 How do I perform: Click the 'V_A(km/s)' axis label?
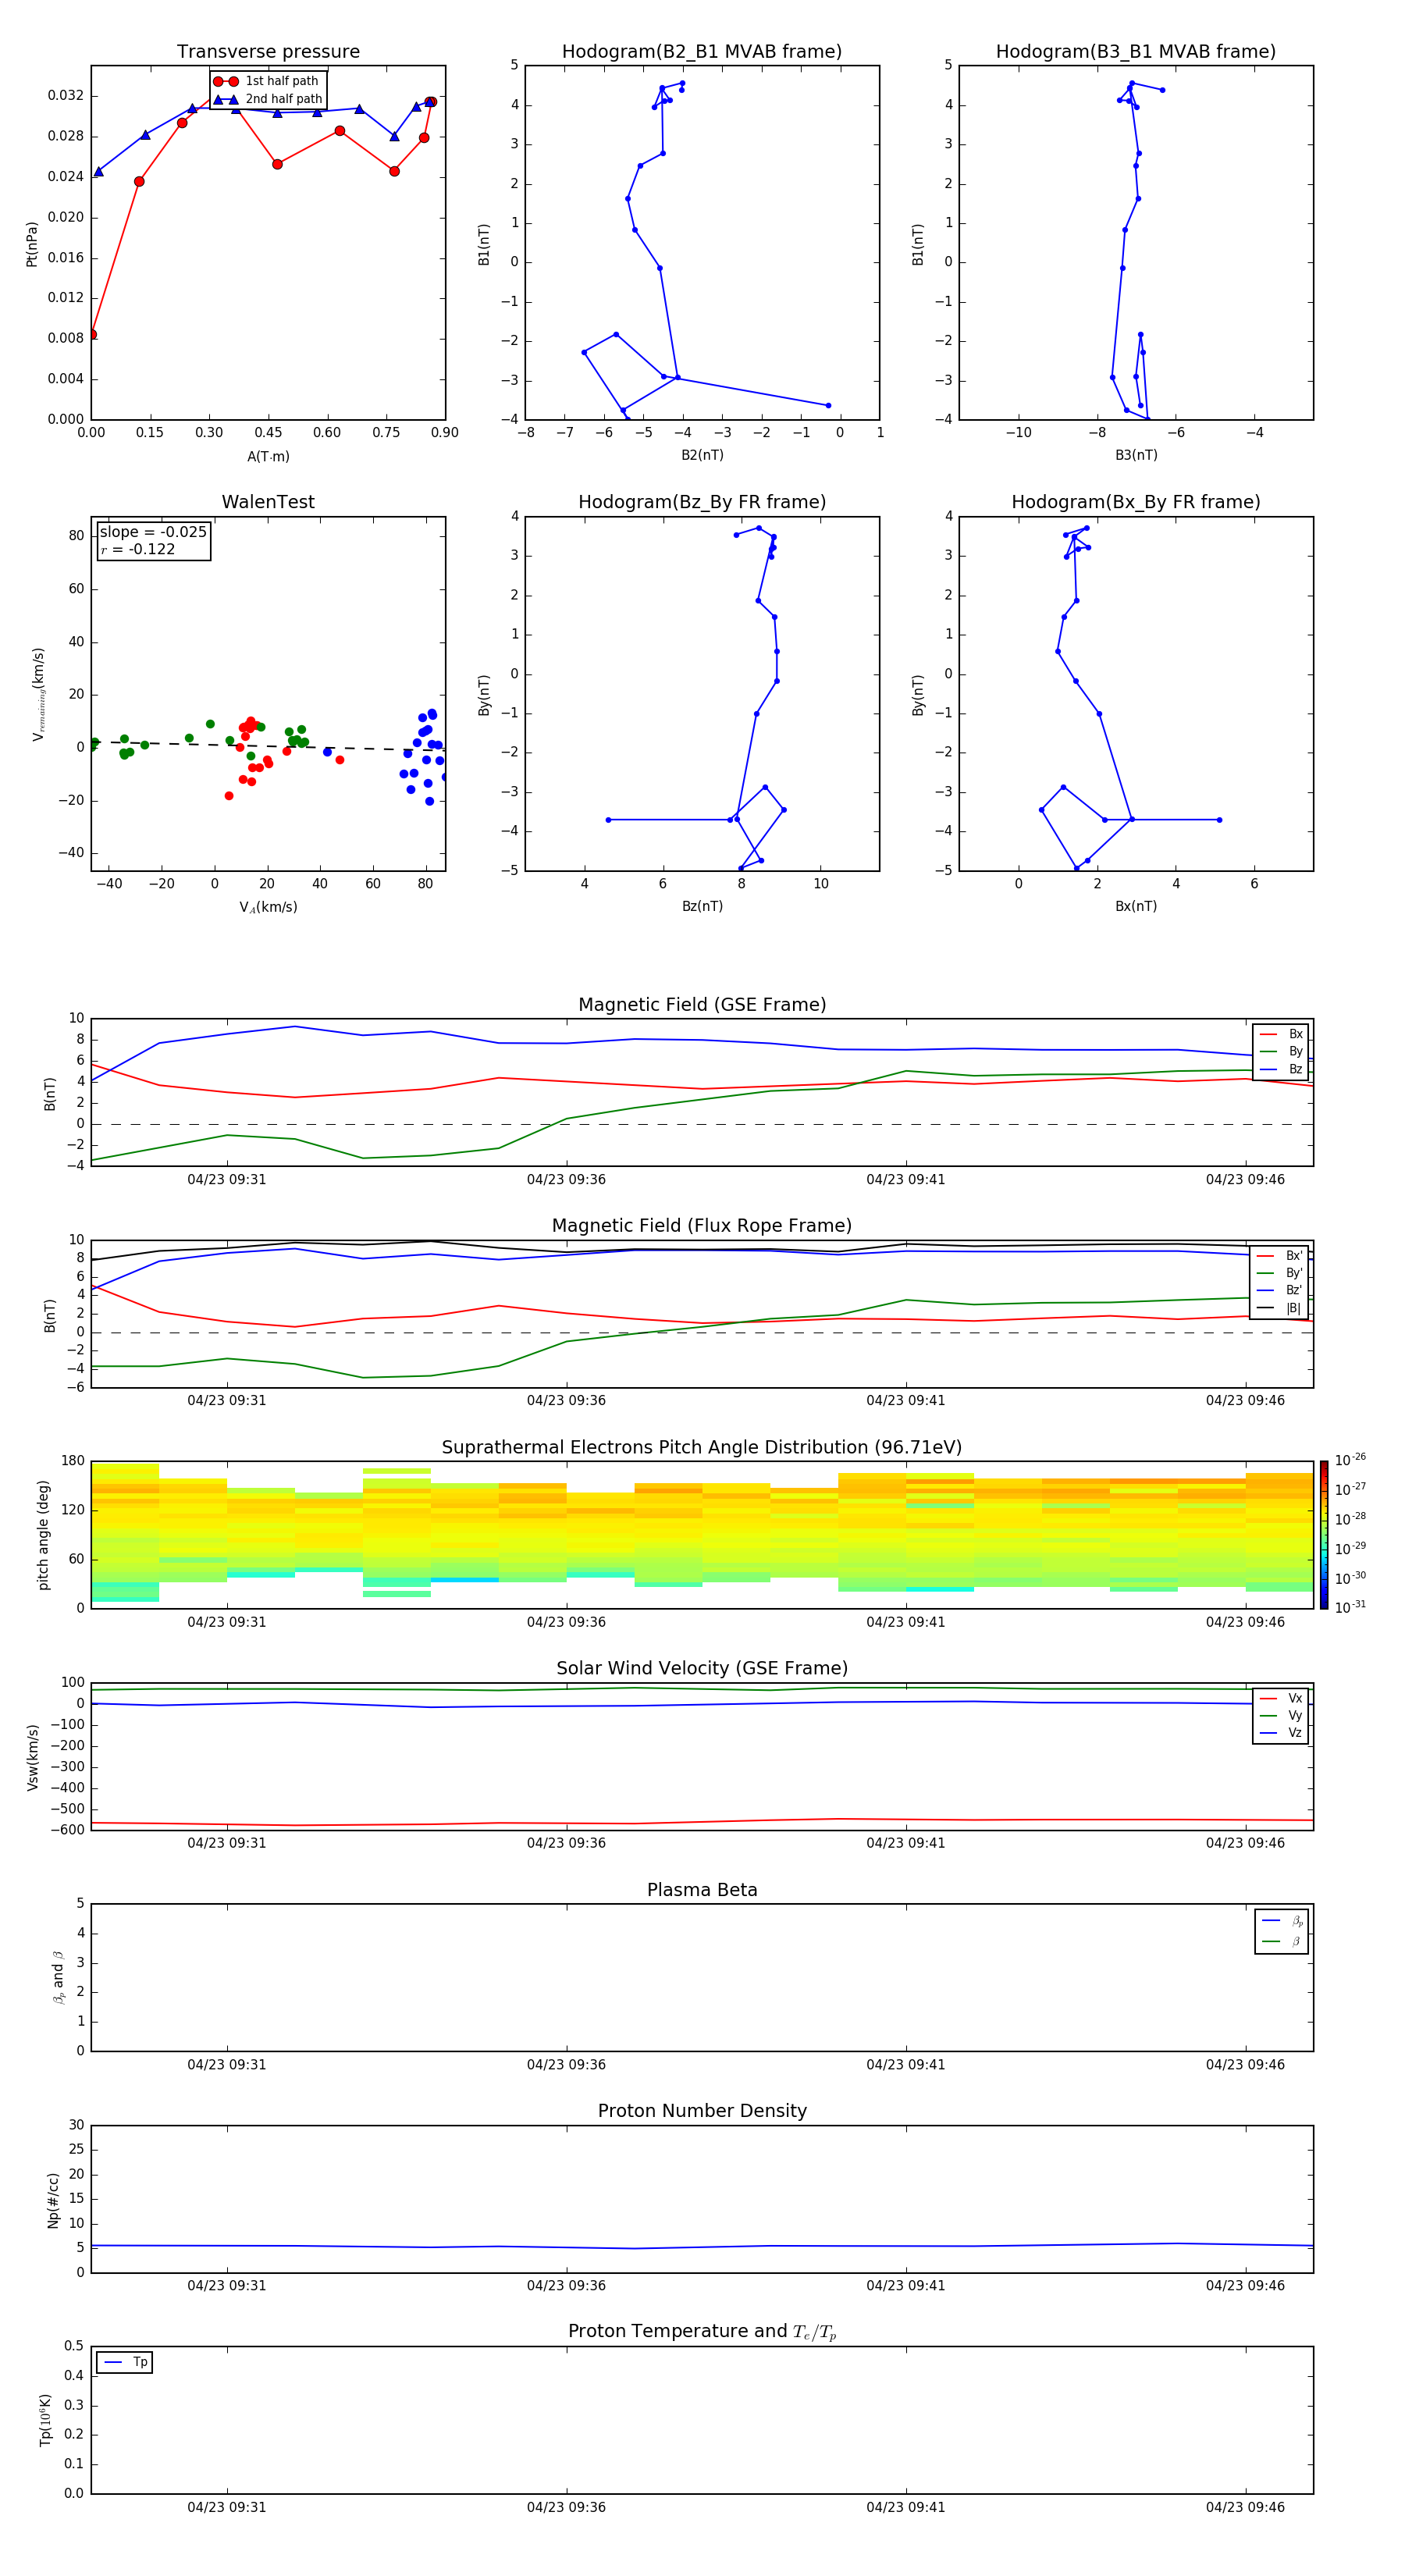(x=268, y=907)
